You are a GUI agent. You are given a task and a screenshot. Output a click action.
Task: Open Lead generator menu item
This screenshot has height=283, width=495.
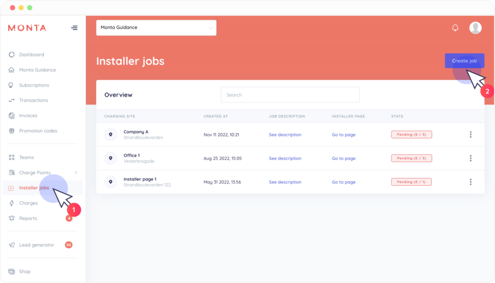(x=37, y=245)
